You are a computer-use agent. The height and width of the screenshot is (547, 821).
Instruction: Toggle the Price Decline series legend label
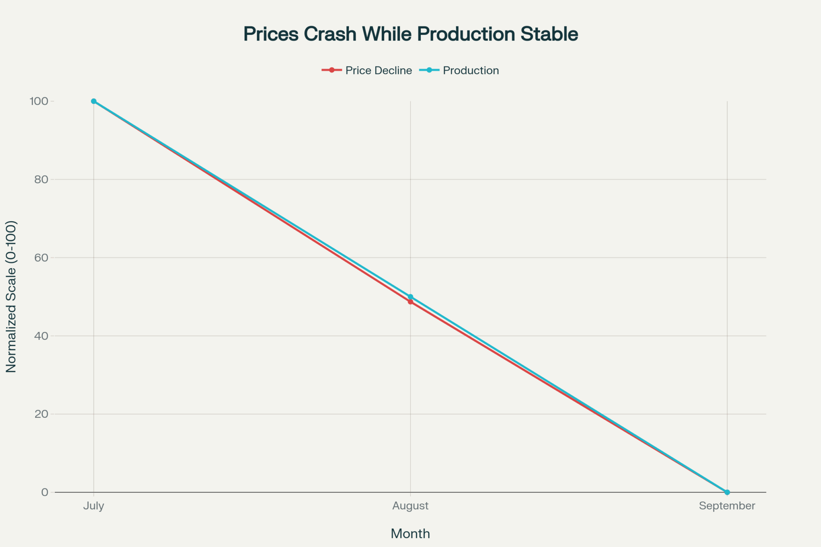(x=378, y=71)
